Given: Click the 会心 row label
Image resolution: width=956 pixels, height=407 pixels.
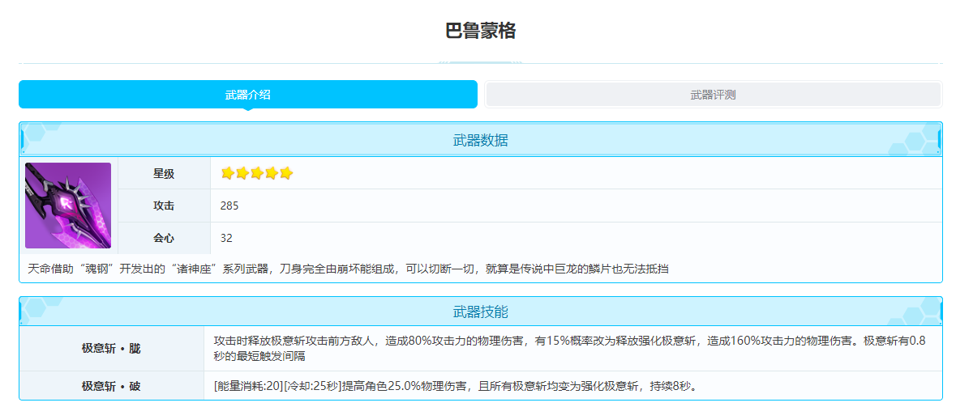Looking at the screenshot, I should pyautogui.click(x=164, y=238).
